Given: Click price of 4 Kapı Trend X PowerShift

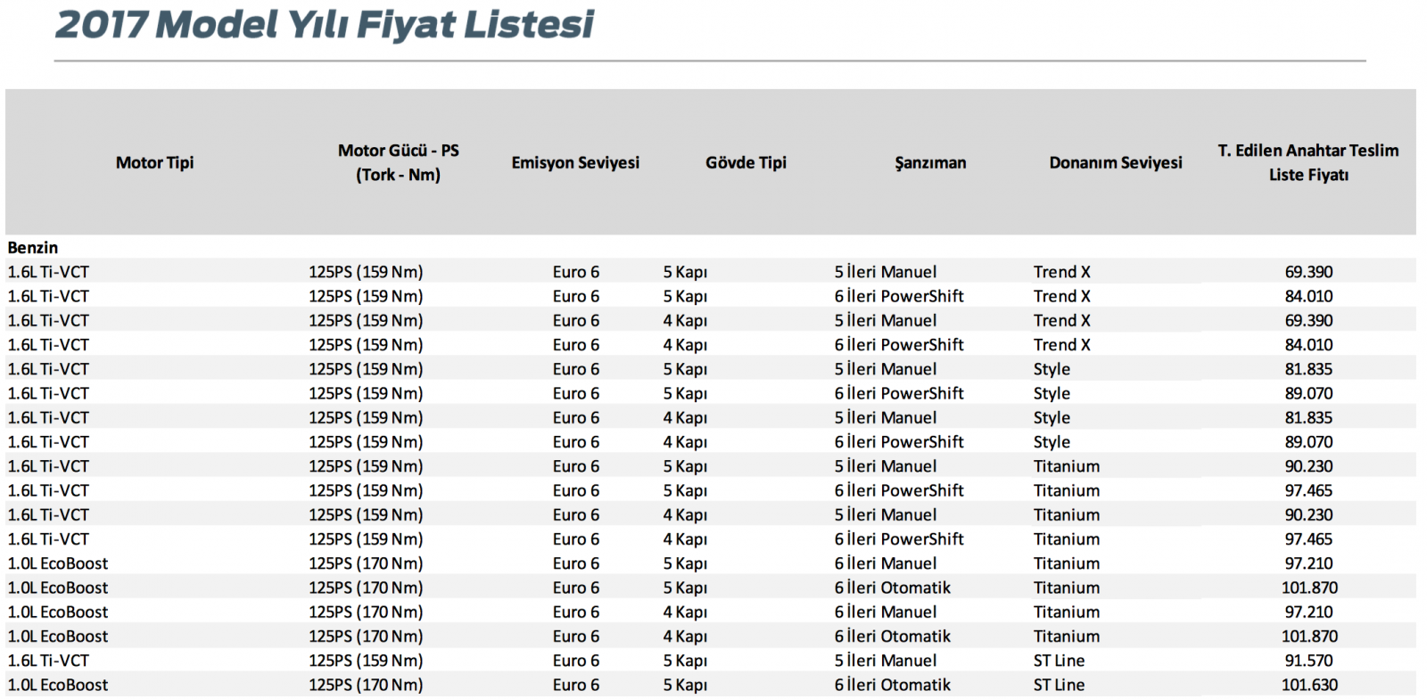Looking at the screenshot, I should click(1308, 345).
